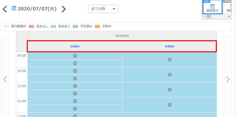Select the Day 時間表示 view
This screenshot has height=117, width=236.
pos(212,7)
